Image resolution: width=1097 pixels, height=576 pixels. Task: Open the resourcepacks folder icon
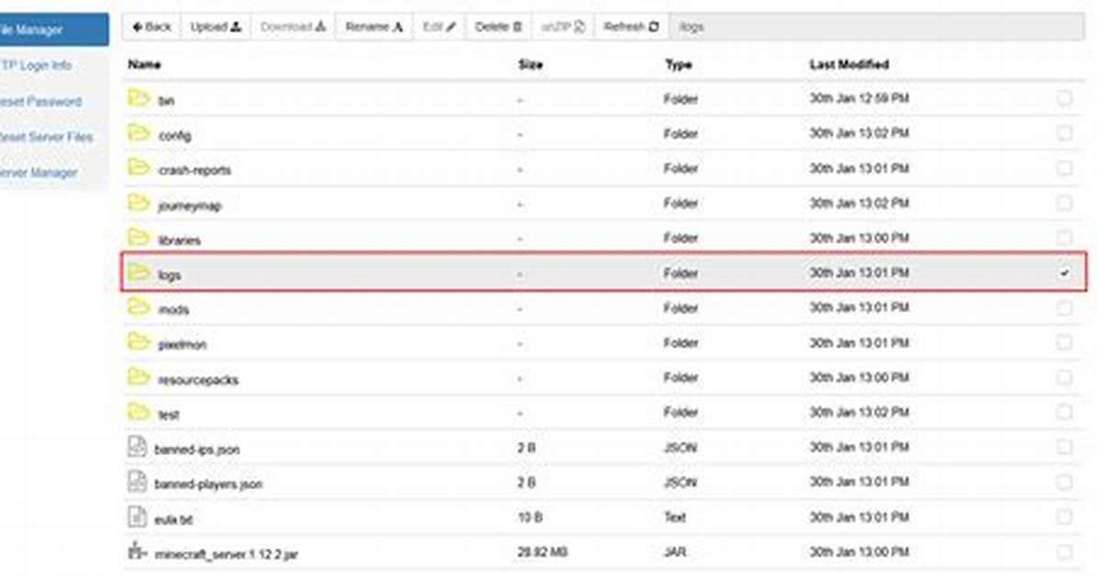[x=139, y=377]
